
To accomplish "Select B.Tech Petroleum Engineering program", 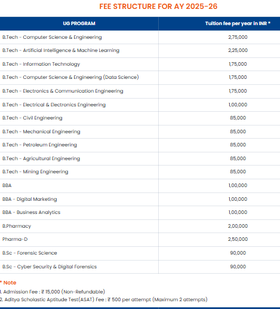I will (x=39, y=145).
